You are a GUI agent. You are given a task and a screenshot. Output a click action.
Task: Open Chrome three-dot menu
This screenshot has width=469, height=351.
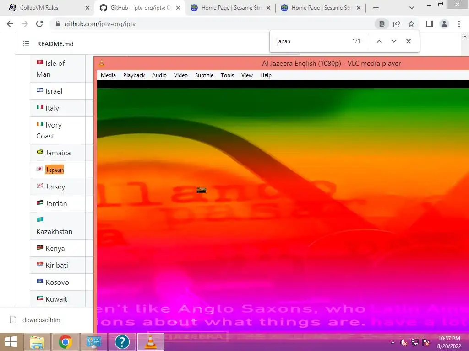pyautogui.click(x=459, y=24)
